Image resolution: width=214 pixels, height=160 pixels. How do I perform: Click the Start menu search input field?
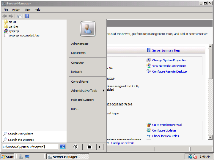pyautogui.click(x=30, y=147)
